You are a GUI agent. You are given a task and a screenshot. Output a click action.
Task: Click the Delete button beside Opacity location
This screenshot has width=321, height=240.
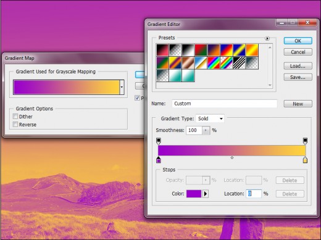(x=290, y=180)
